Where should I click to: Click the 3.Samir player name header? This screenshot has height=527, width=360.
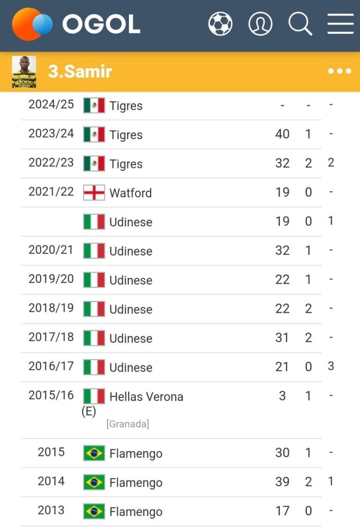click(x=80, y=72)
